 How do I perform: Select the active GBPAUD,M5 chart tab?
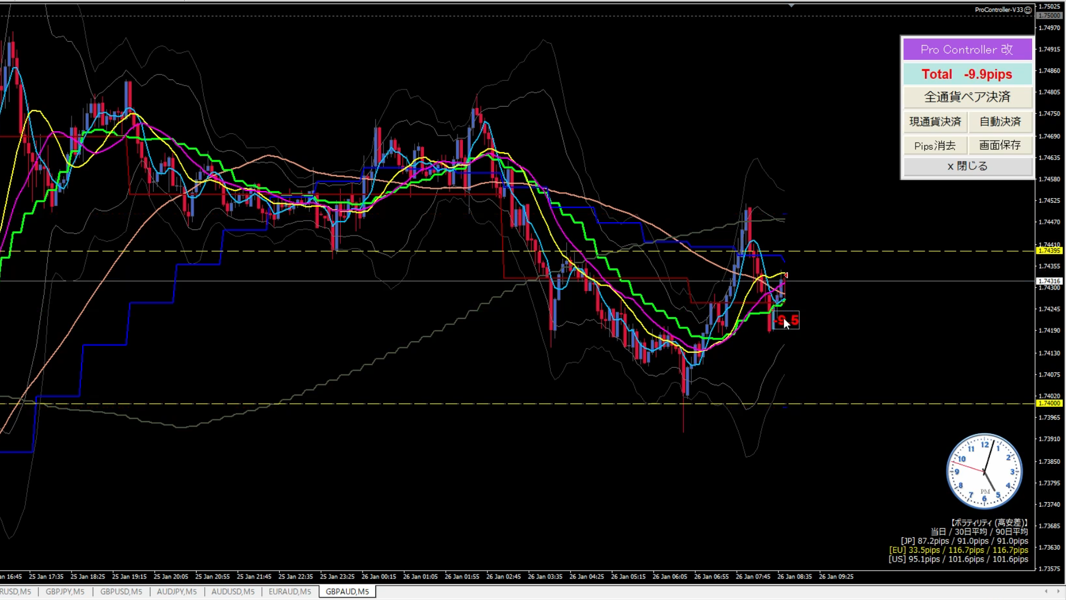point(348,592)
